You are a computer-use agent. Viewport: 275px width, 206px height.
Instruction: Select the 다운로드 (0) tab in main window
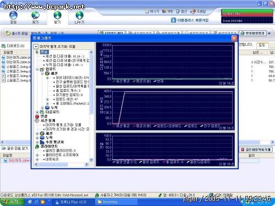pos(13,46)
